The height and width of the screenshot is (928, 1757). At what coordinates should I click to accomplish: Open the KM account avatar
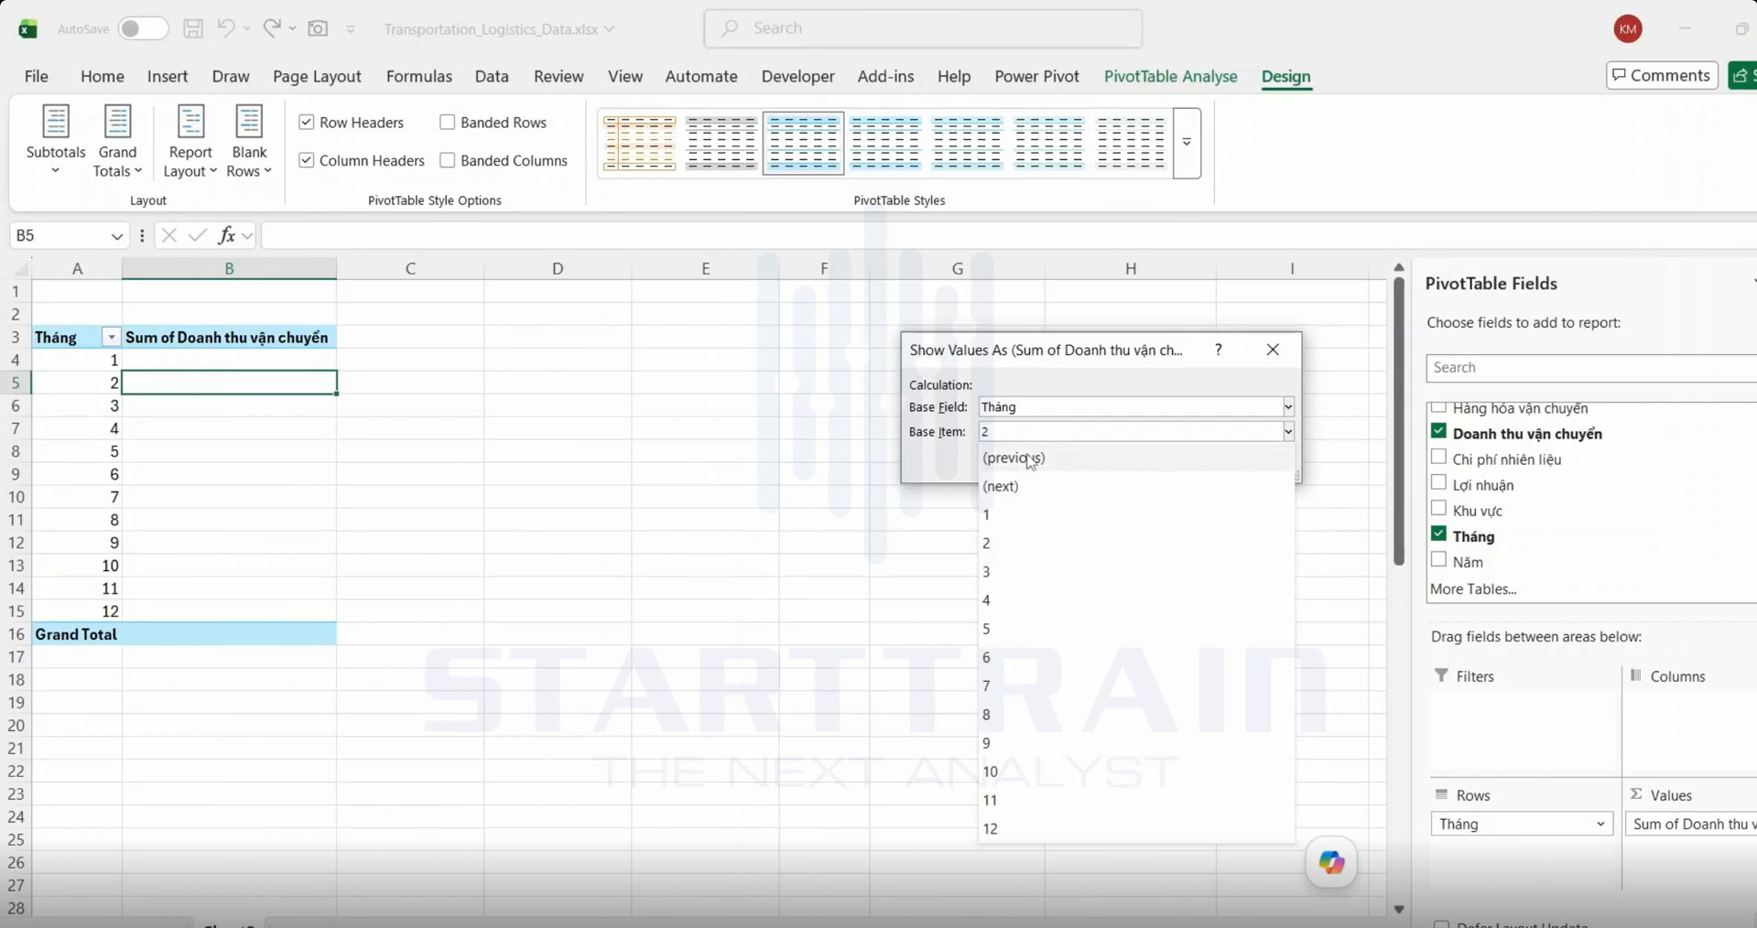click(x=1628, y=28)
